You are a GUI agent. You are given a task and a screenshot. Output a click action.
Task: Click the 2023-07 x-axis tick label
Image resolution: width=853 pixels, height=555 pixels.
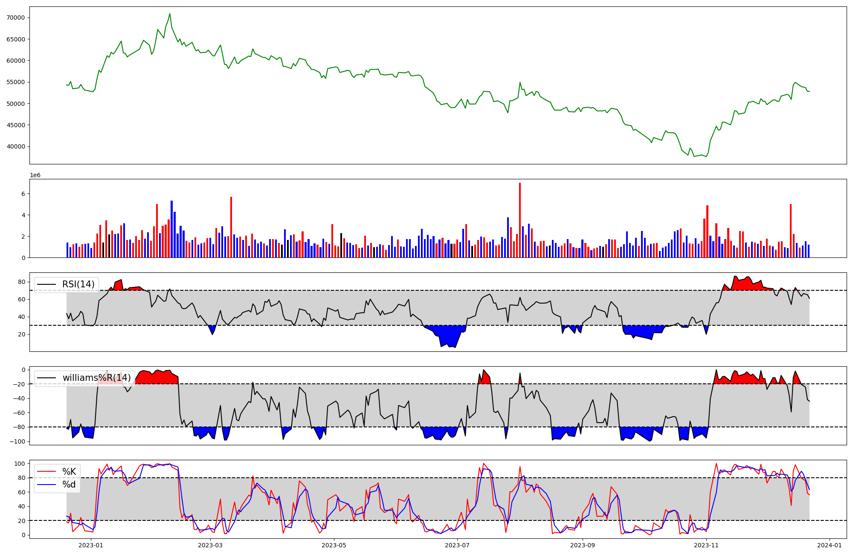457,545
